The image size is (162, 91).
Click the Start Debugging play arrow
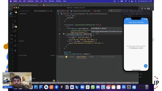[x=35, y=11]
